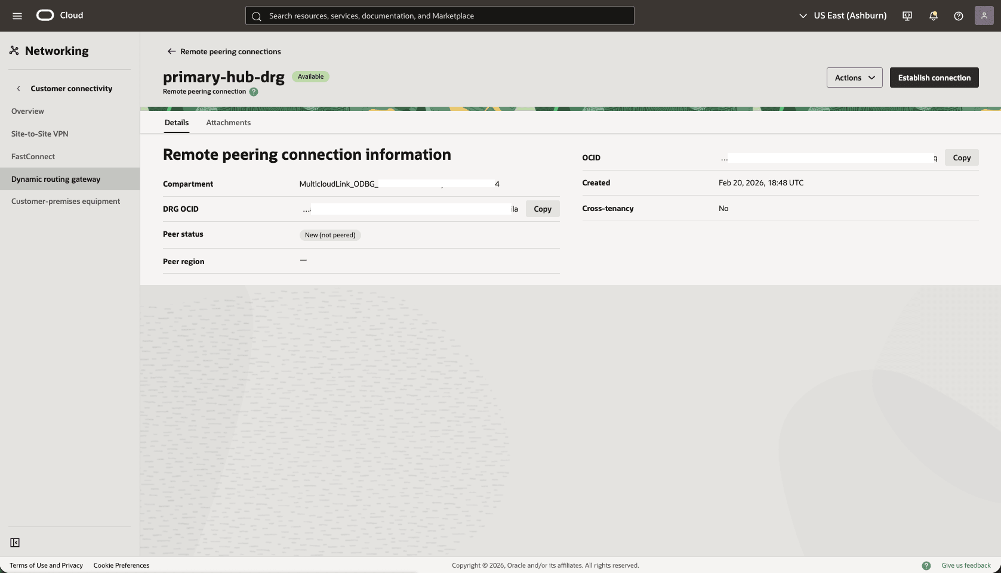Image resolution: width=1001 pixels, height=573 pixels.
Task: Click the Establish connection button
Action: point(934,78)
